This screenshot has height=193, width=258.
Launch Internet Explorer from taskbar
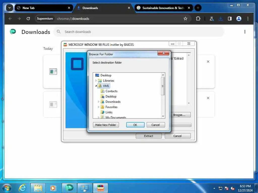(x=22, y=188)
